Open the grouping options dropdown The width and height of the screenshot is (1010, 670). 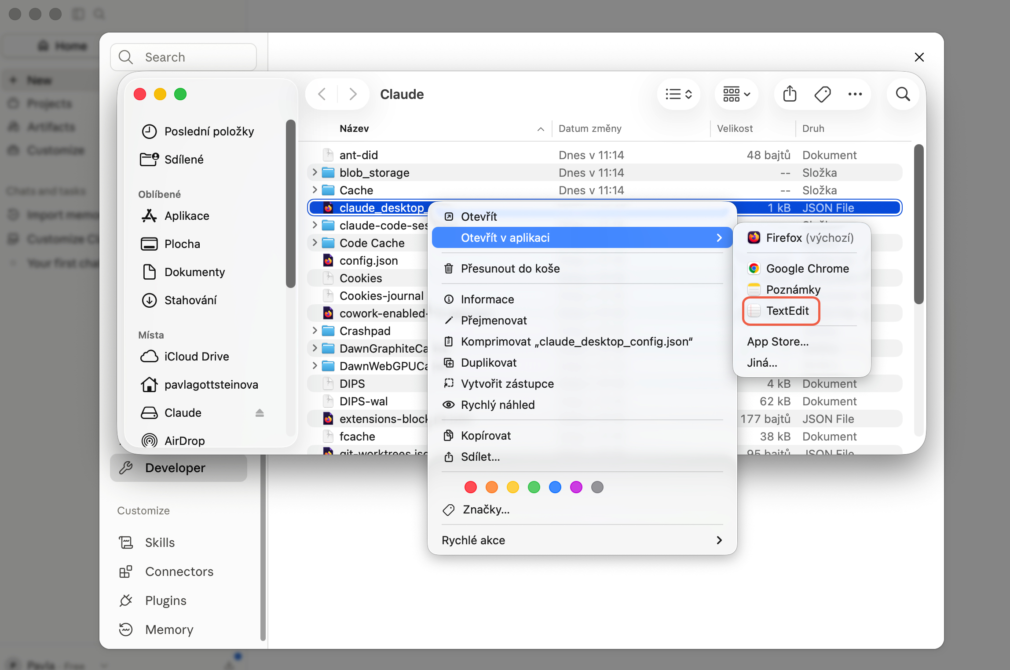tap(737, 94)
